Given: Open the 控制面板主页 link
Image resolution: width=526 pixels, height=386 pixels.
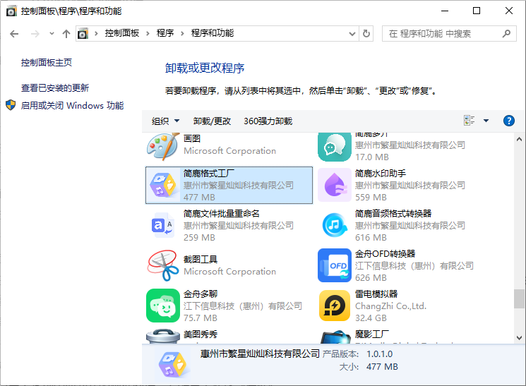Looking at the screenshot, I should (47, 62).
